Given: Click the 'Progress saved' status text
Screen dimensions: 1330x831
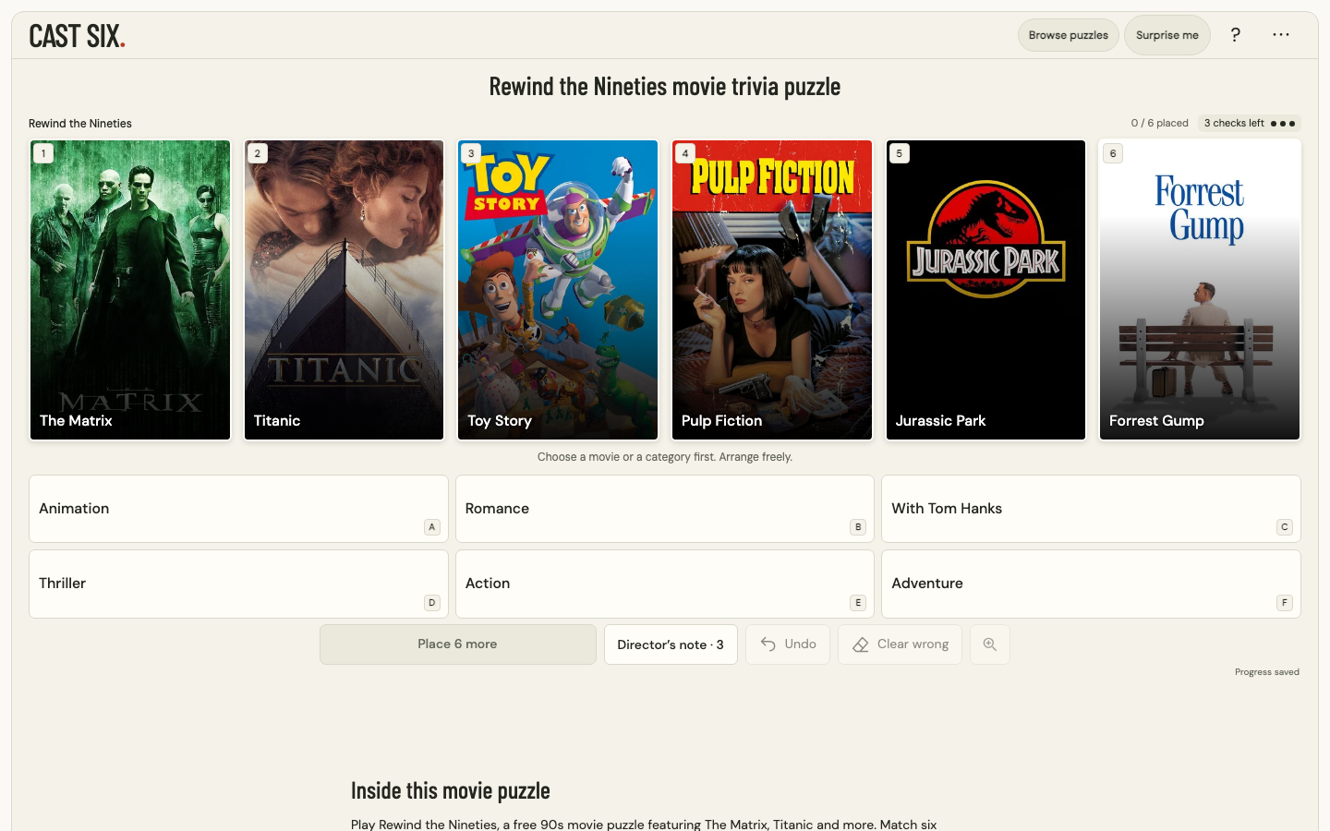Looking at the screenshot, I should 1267,672.
